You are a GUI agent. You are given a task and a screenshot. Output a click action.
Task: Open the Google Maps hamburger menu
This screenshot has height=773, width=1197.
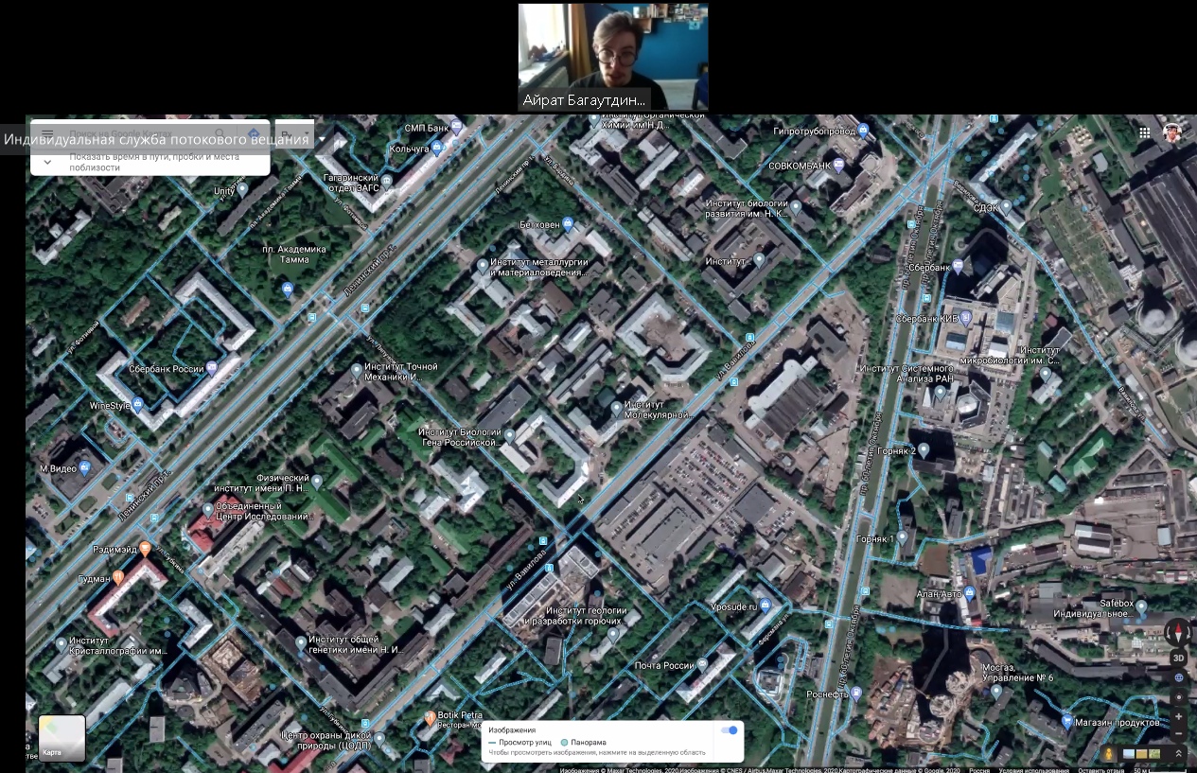pyautogui.click(x=47, y=133)
